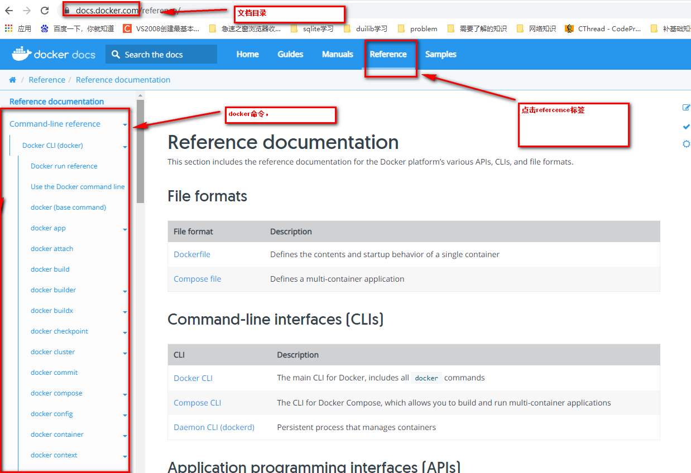Open docker (base command) sidebar item
Screen dimensions: 691x473
pyautogui.click(x=68, y=207)
